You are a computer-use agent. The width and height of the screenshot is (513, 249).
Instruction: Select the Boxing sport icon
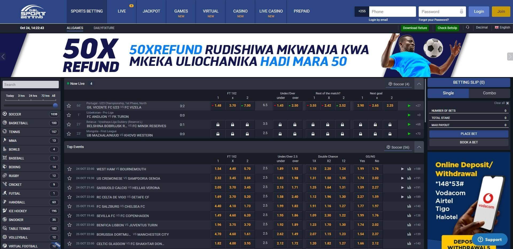pos(5,167)
